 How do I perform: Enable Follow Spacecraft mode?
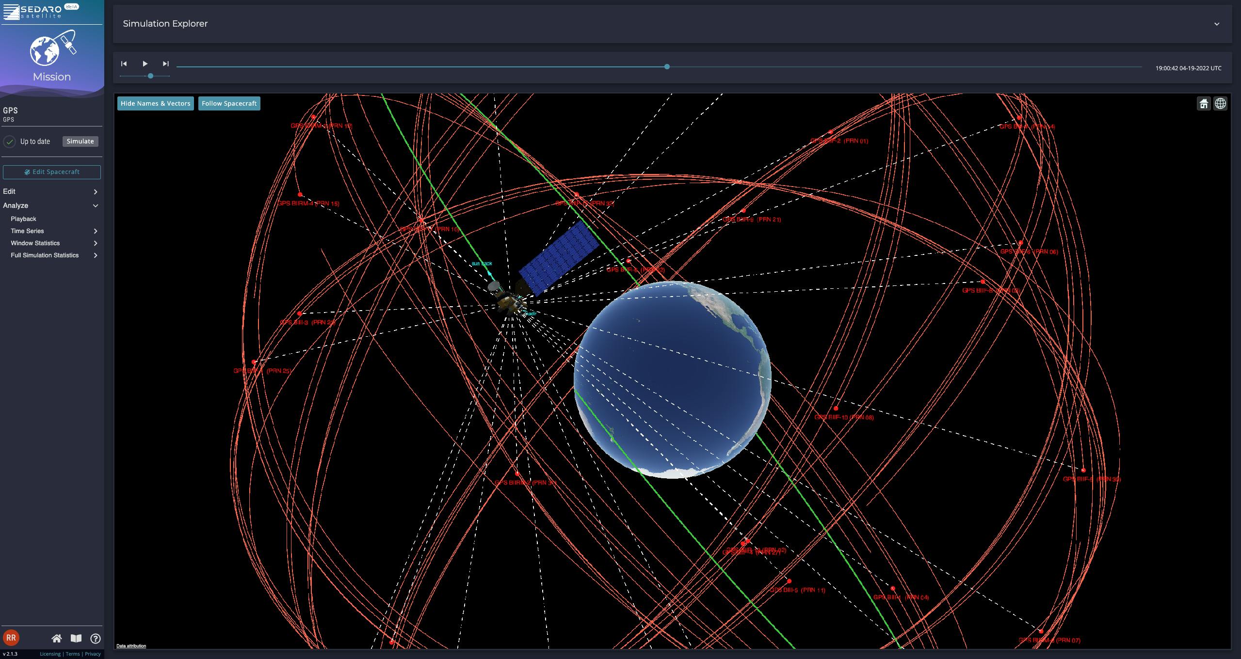(x=229, y=103)
